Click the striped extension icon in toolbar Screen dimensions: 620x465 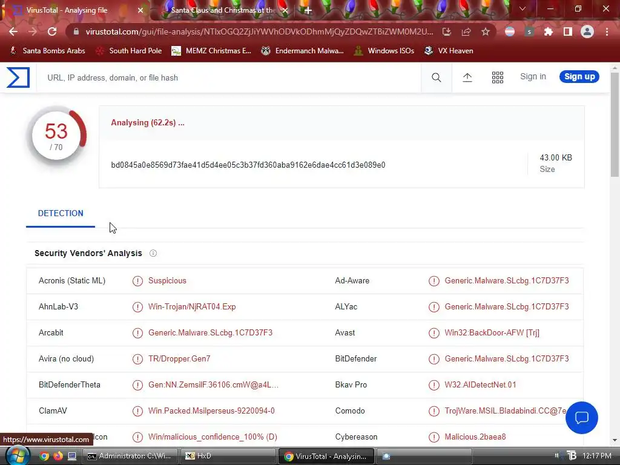510,31
